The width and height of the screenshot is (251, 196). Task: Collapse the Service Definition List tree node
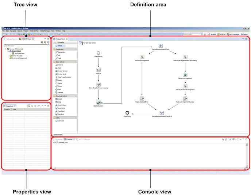point(5,49)
